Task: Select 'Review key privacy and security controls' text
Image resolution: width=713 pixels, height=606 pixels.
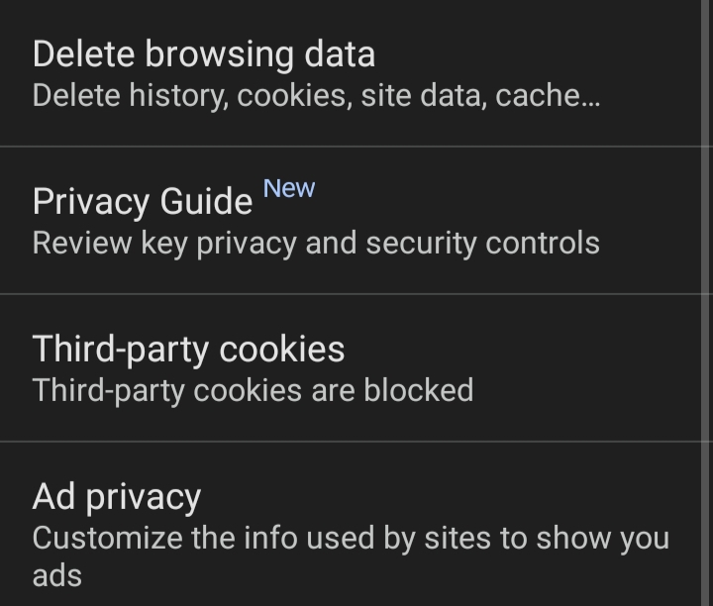Action: pos(316,244)
